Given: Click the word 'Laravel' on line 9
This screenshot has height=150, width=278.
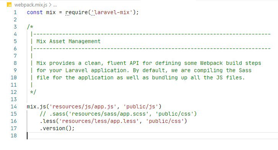Looking at the screenshot, I should click(76, 70).
